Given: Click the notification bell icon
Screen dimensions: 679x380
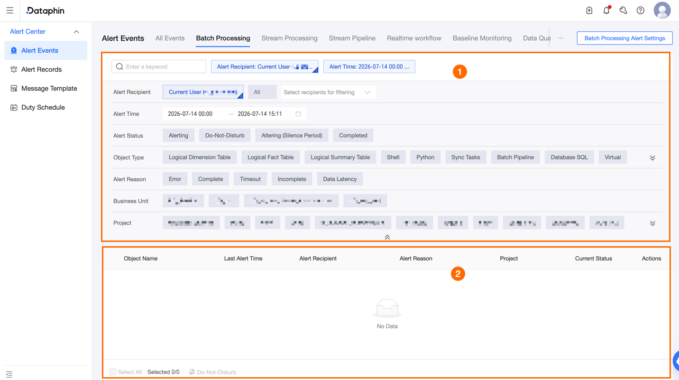Looking at the screenshot, I should 606,10.
